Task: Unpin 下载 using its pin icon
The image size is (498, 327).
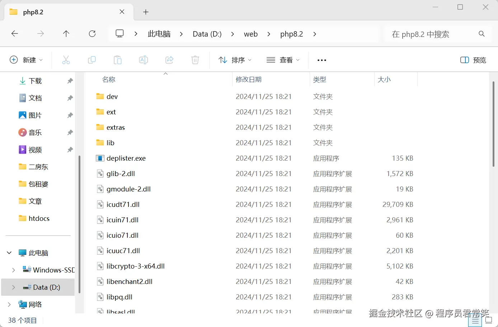Action: coord(70,81)
